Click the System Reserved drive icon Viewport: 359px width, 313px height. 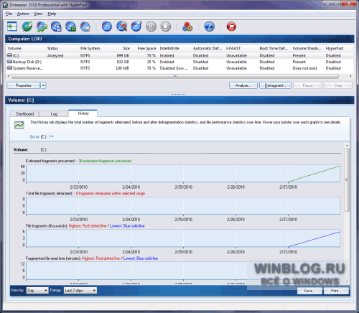pos(9,67)
